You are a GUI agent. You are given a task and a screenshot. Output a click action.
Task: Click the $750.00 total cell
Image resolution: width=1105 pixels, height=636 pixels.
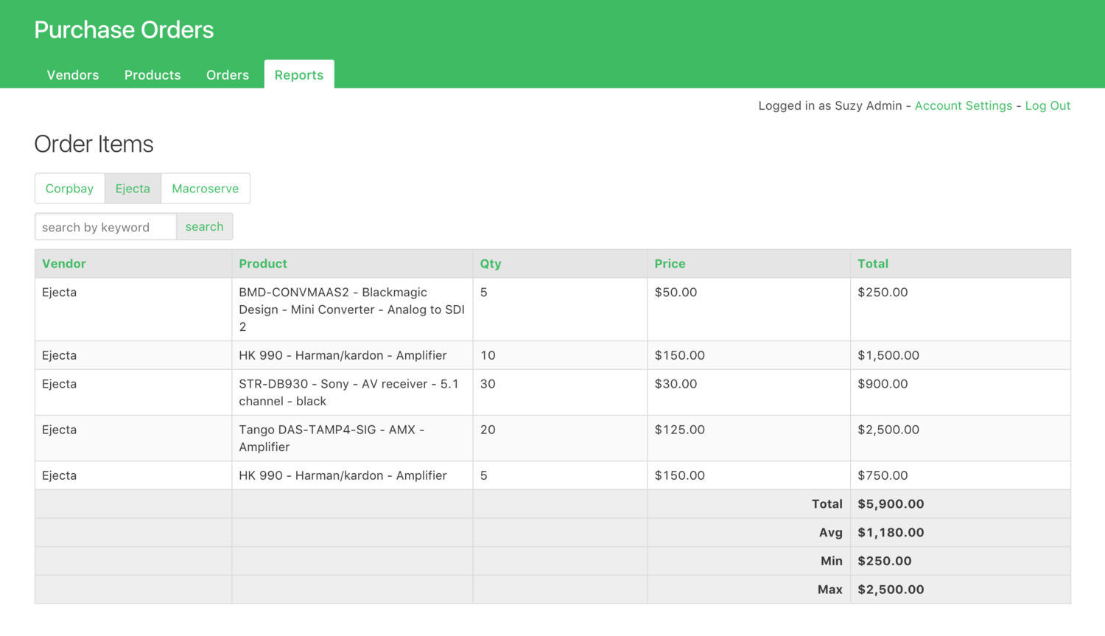pyautogui.click(x=961, y=476)
